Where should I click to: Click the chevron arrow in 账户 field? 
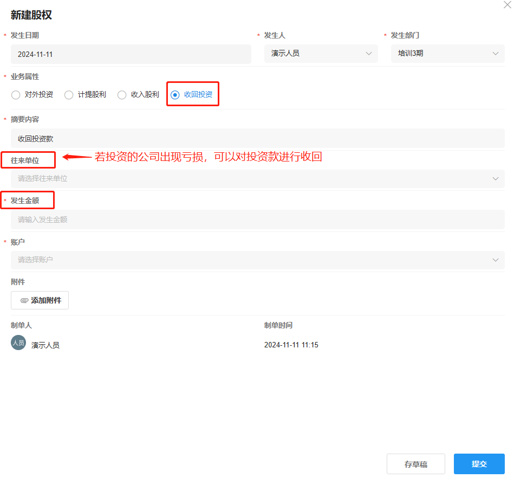point(495,260)
